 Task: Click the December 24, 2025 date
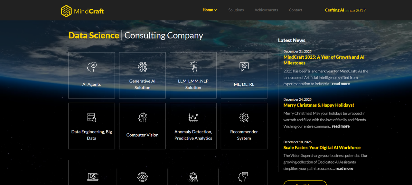pyautogui.click(x=297, y=99)
